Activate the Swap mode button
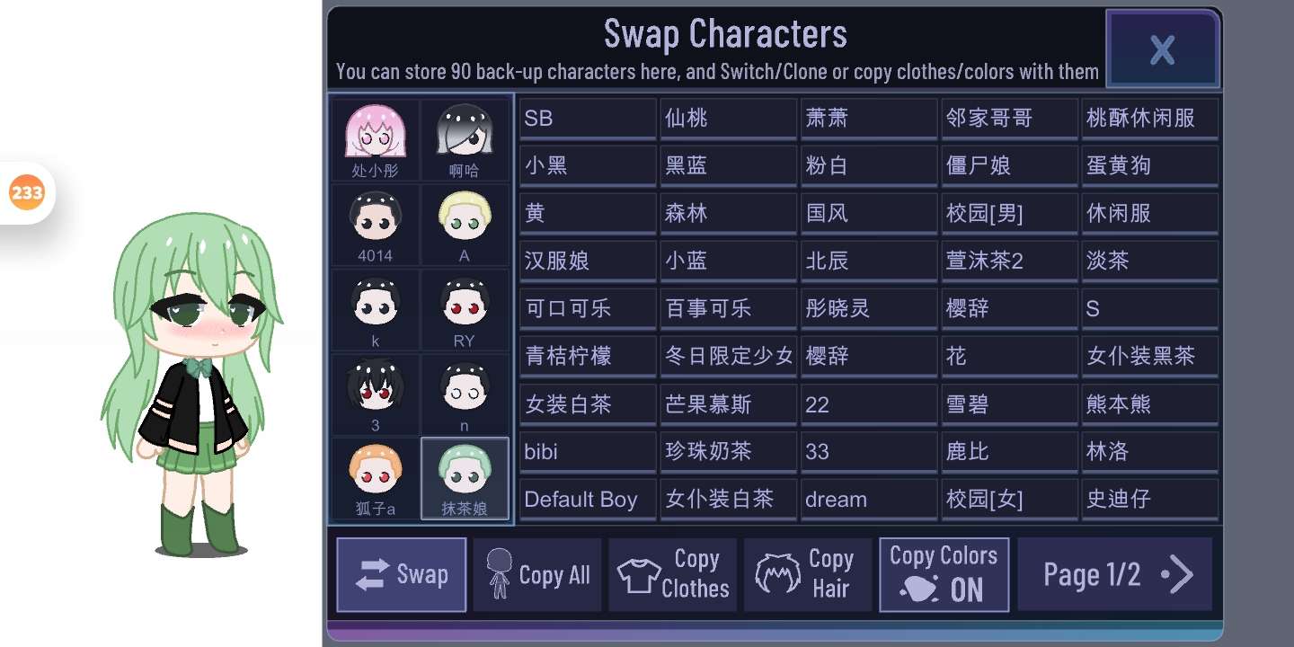The image size is (1294, 647). [x=401, y=575]
